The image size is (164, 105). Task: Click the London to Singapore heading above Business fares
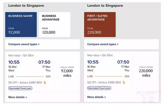coord(26,6)
